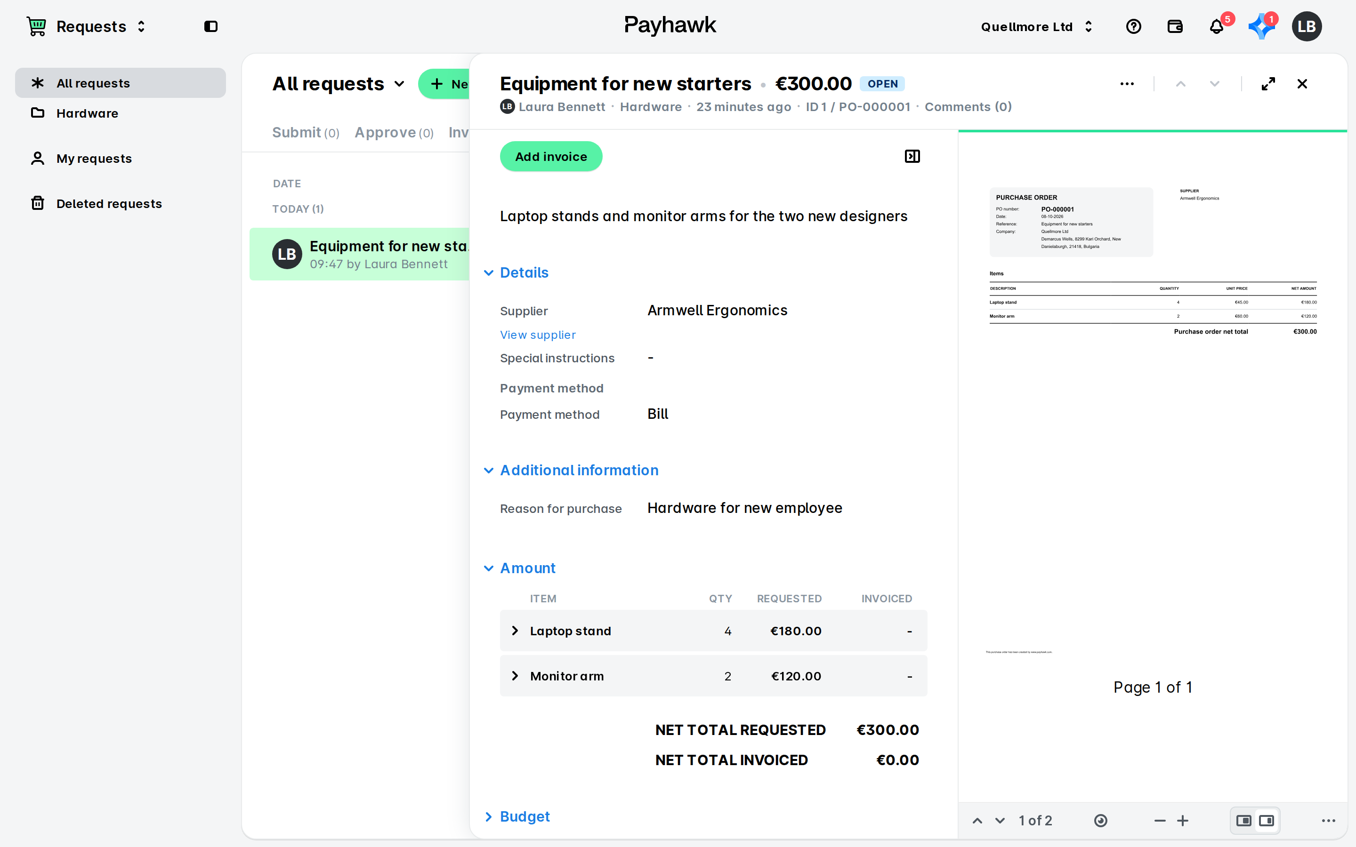Open My requests in sidebar
1356x847 pixels.
[x=121, y=159]
